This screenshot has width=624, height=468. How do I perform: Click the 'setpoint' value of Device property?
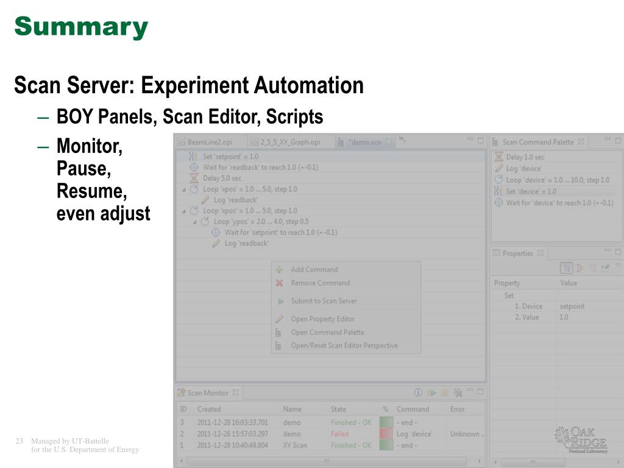click(x=572, y=307)
